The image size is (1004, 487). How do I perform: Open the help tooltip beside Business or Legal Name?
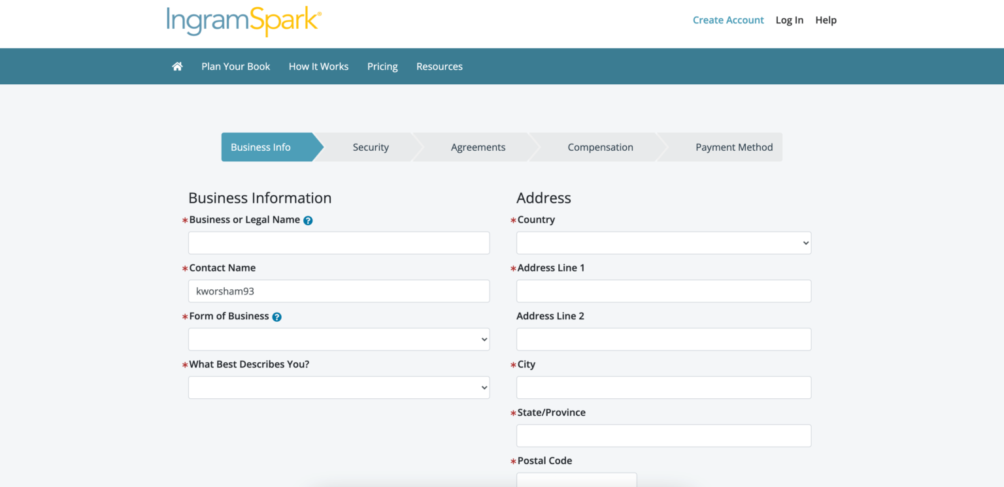[307, 220]
